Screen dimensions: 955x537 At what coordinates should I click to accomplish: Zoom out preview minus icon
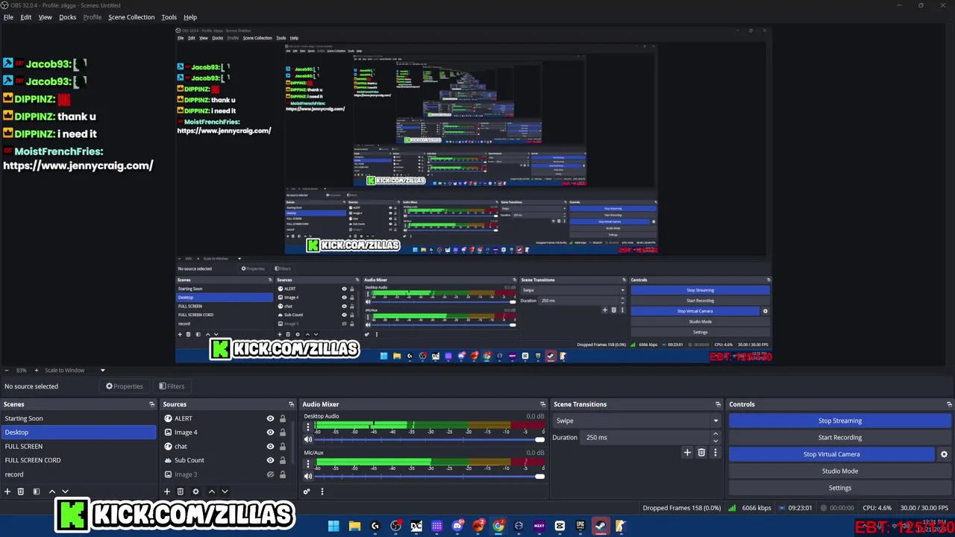7,370
